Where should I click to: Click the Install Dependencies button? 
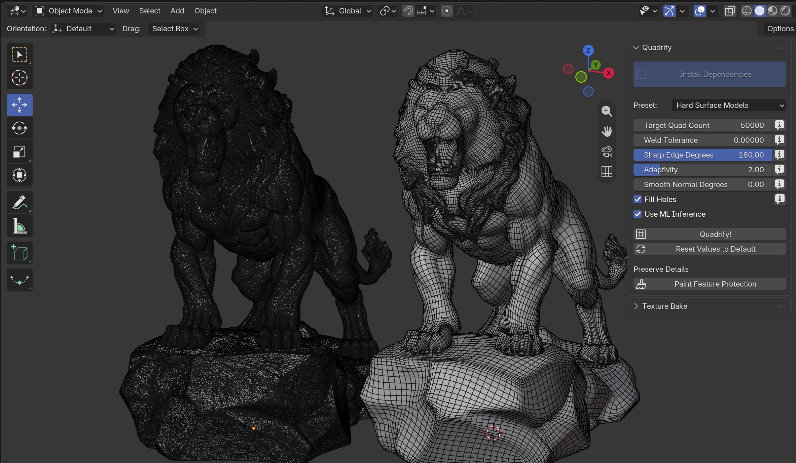pos(710,74)
